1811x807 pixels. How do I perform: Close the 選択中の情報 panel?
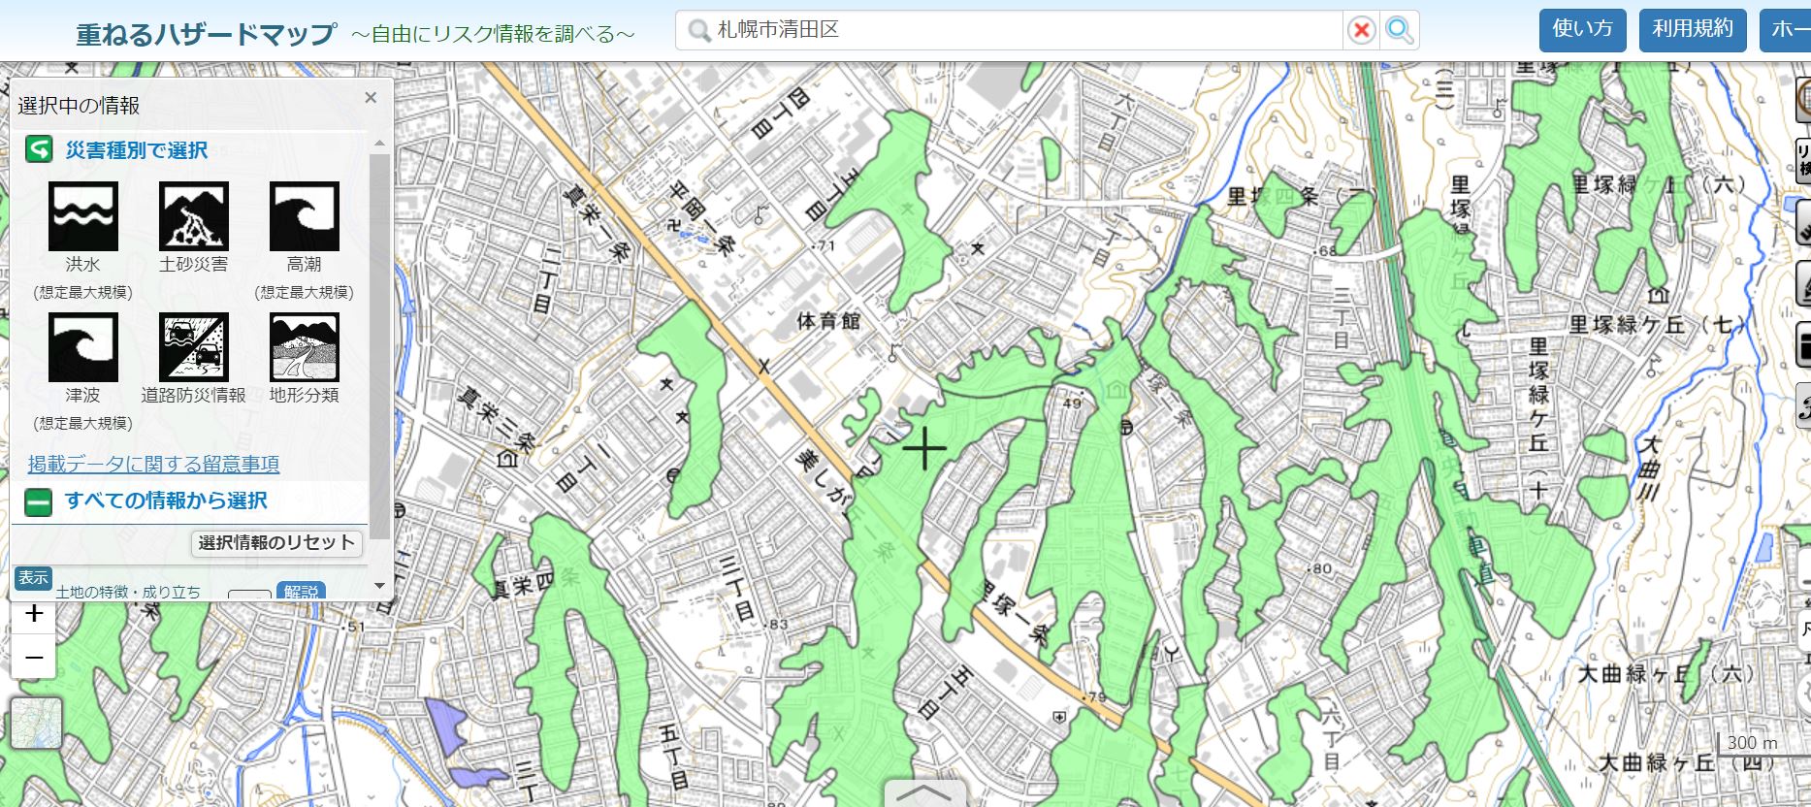(371, 98)
